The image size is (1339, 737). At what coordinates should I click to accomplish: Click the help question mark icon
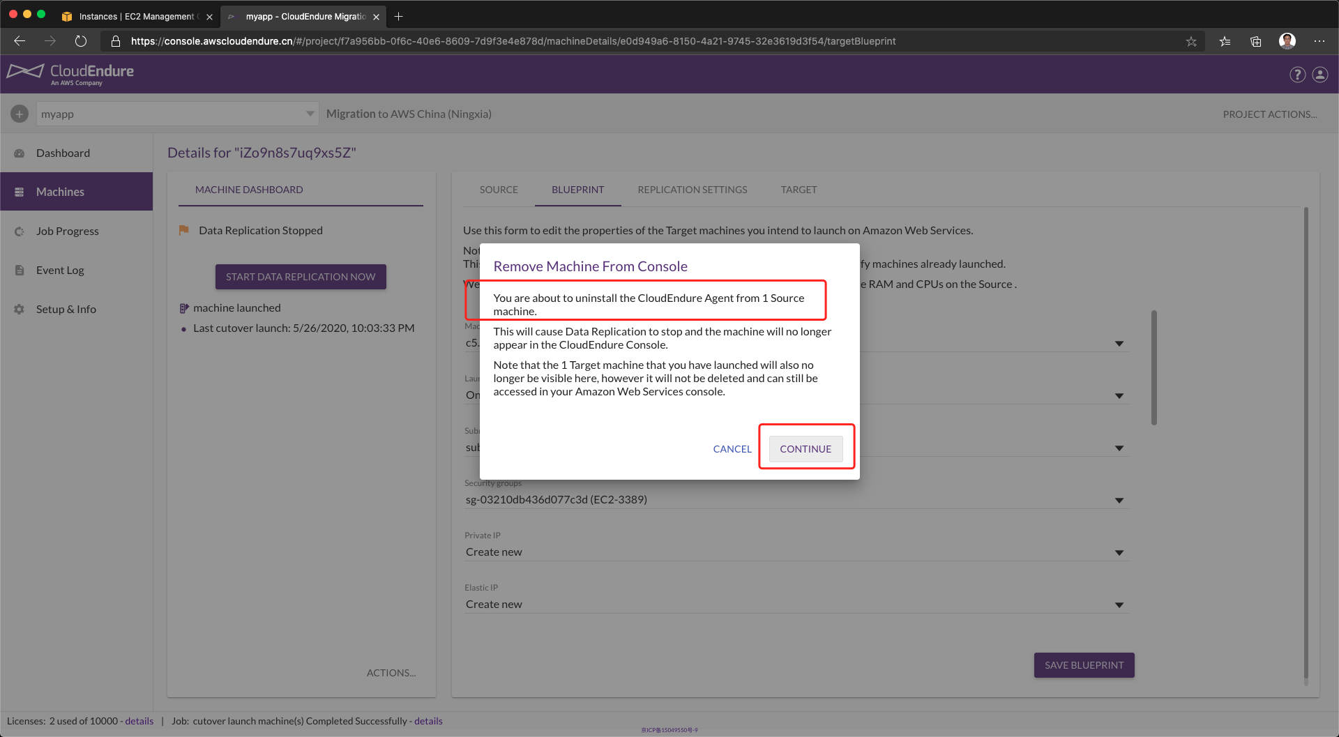1297,75
